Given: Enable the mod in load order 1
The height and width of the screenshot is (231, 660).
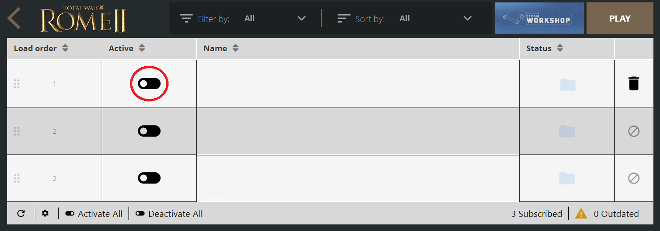Looking at the screenshot, I should pos(149,84).
